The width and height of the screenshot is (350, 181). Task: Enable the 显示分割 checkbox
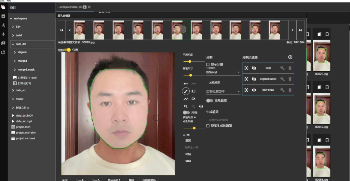click(208, 64)
